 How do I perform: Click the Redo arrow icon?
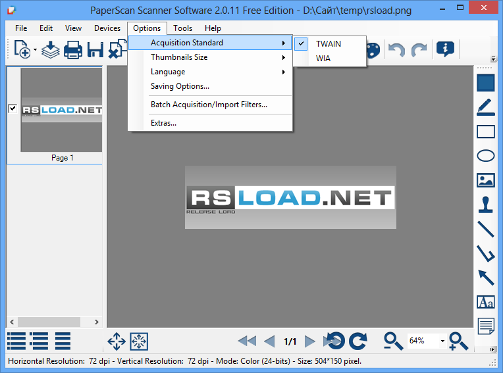click(419, 50)
